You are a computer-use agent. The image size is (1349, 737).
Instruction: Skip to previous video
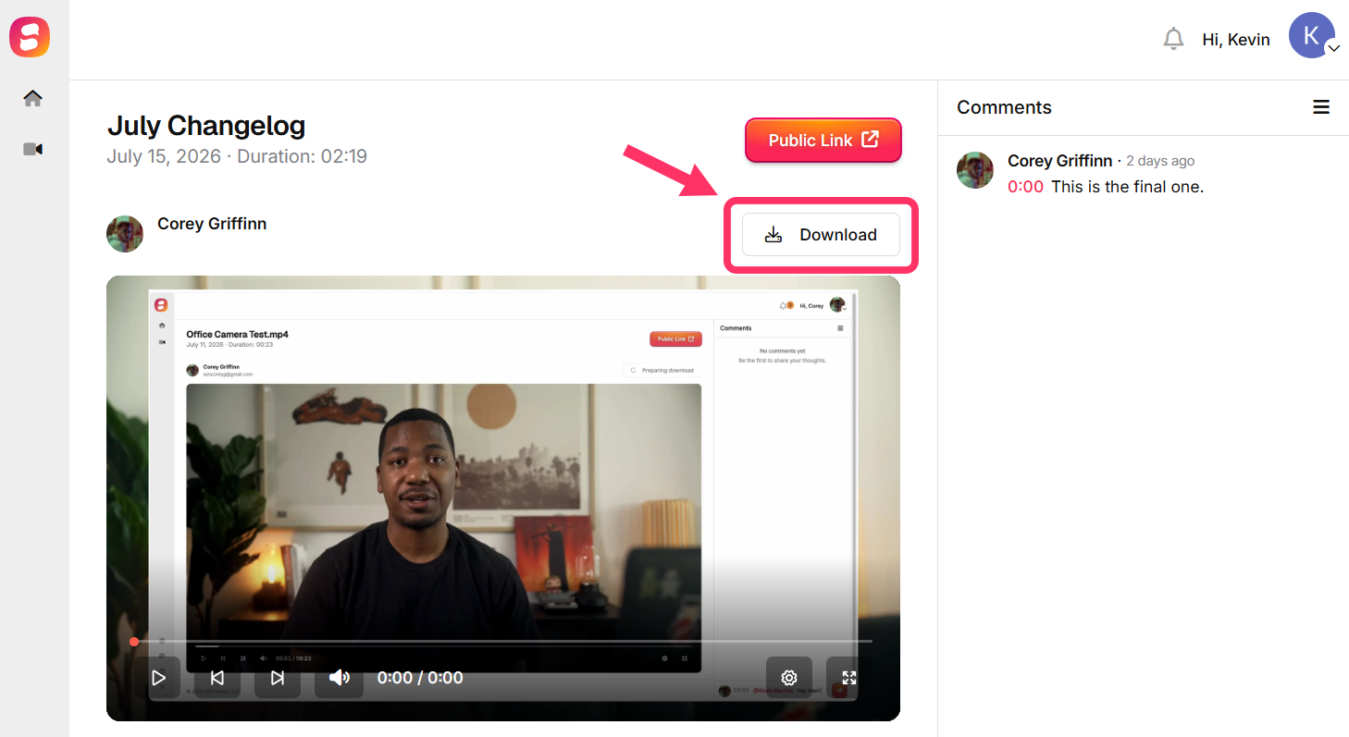click(x=217, y=678)
